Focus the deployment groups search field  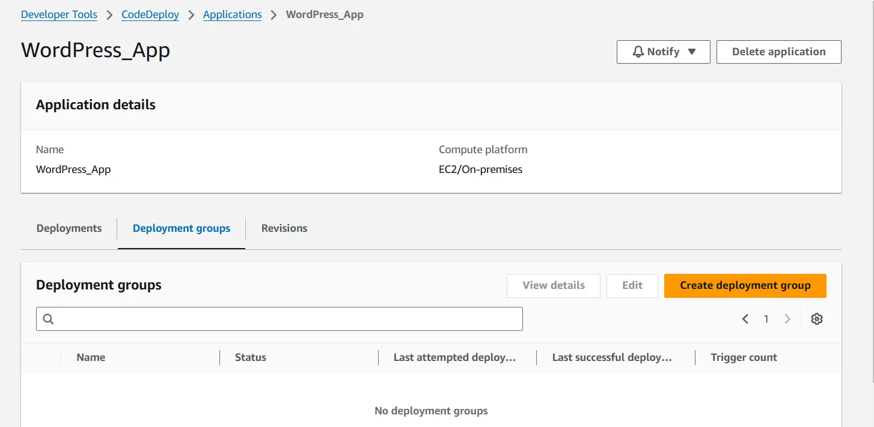[280, 319]
